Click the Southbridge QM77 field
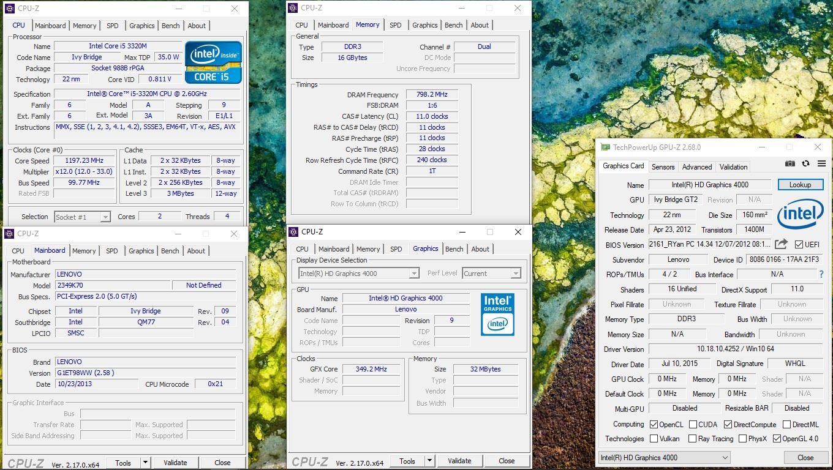The height and width of the screenshot is (470, 833). tap(145, 322)
